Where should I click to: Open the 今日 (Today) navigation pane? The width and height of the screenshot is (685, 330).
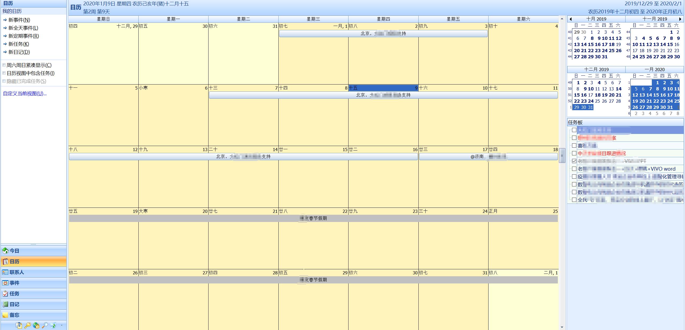coord(14,251)
